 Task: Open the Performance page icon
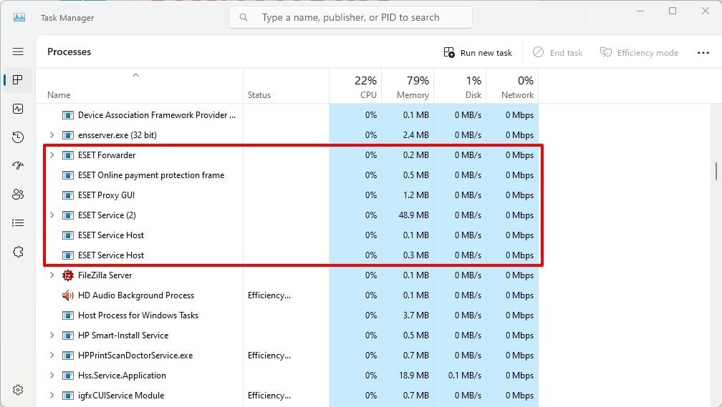click(x=18, y=109)
